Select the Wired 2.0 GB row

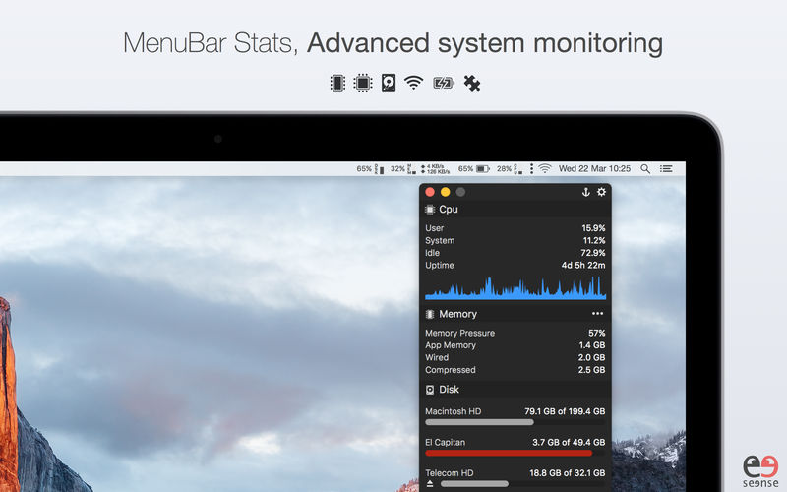pos(515,357)
